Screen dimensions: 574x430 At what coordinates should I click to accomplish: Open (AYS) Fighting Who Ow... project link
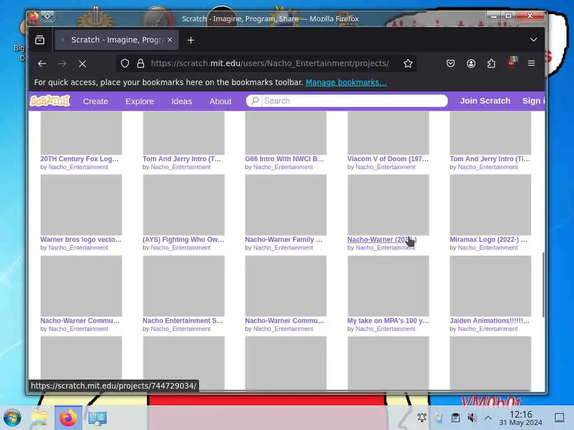pyautogui.click(x=183, y=240)
